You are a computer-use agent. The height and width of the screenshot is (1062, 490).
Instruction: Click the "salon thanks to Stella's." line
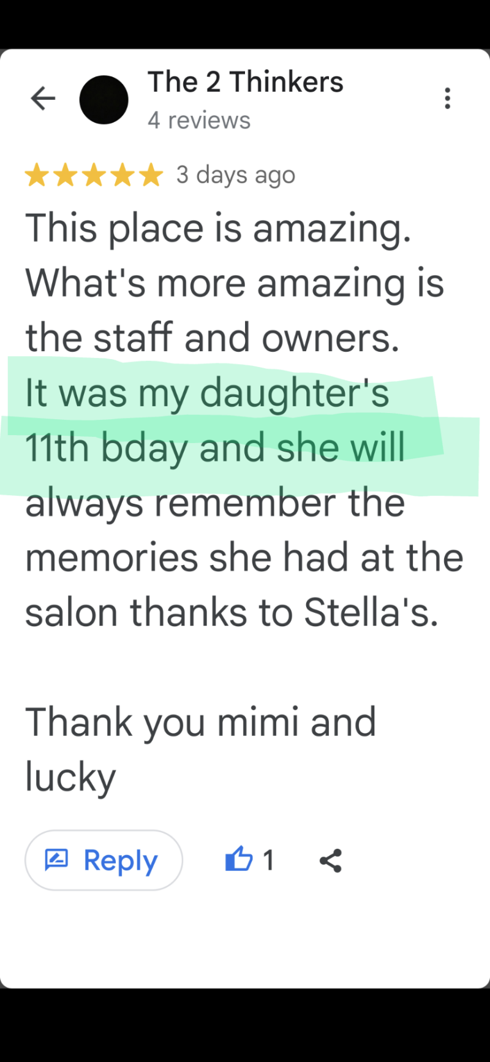click(x=232, y=613)
